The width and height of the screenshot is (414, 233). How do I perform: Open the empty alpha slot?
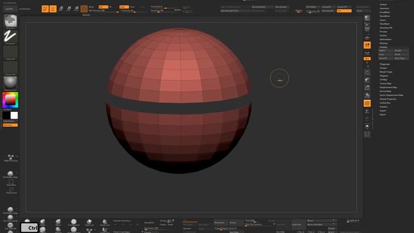(x=10, y=52)
